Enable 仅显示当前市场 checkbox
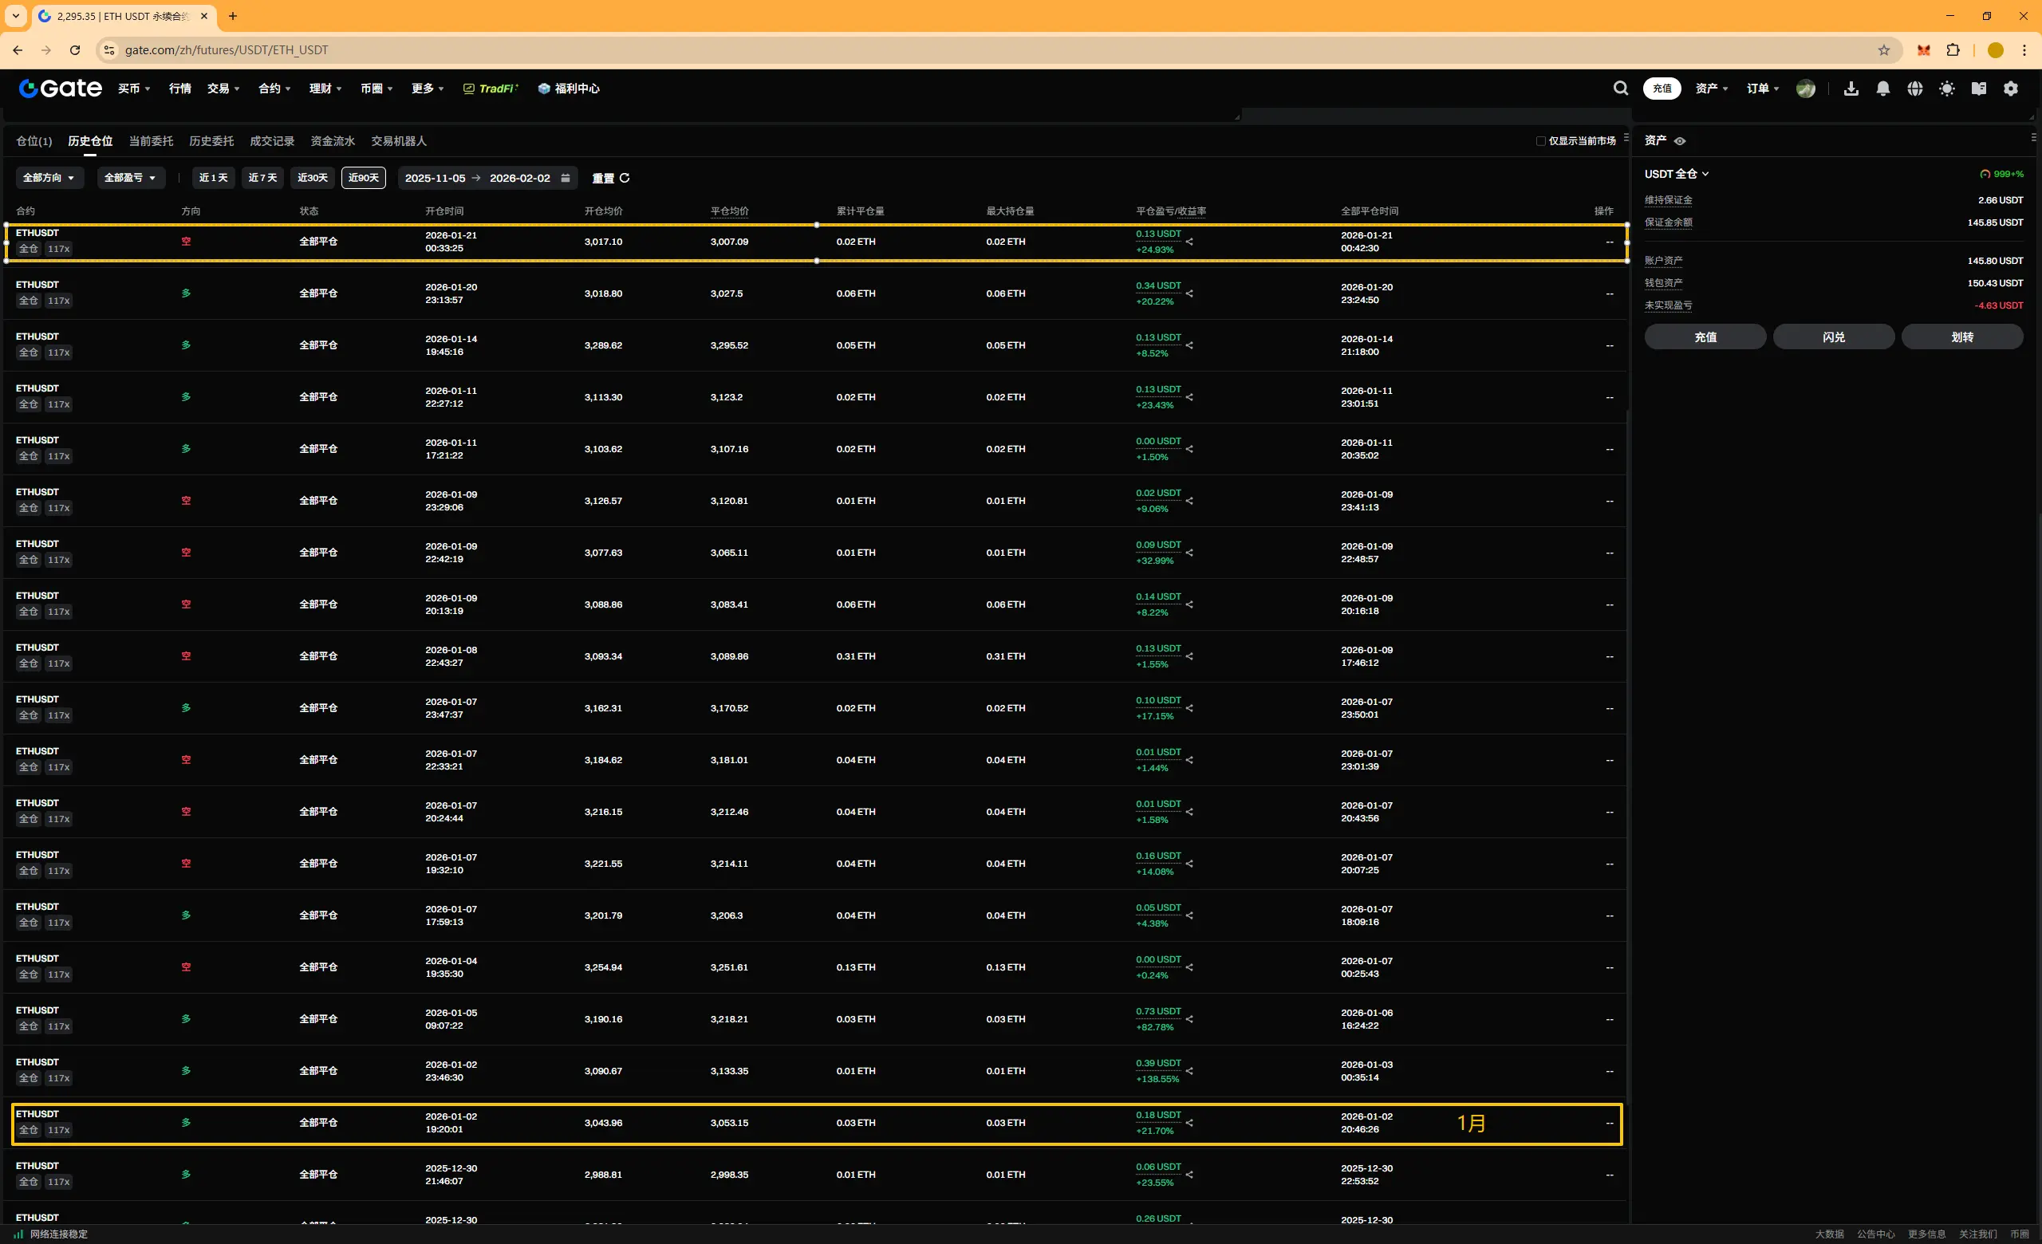Viewport: 2042px width, 1244px height. click(1540, 142)
